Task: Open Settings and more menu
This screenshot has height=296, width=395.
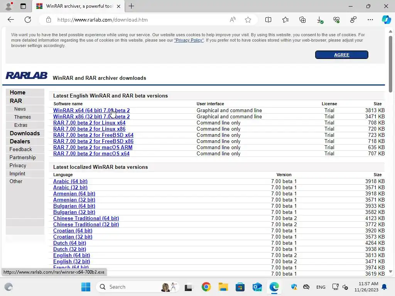Action: 370,20
